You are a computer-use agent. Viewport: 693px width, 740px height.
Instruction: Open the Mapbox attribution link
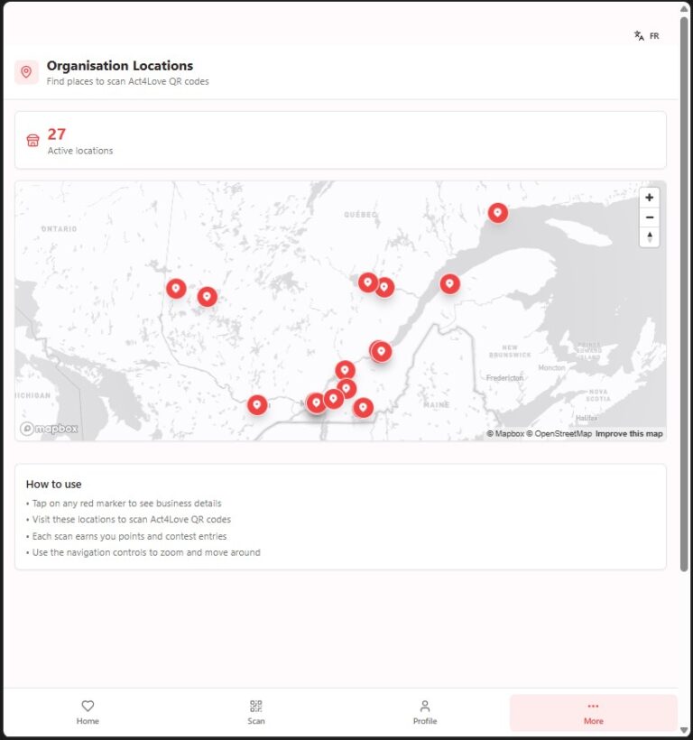click(x=505, y=434)
